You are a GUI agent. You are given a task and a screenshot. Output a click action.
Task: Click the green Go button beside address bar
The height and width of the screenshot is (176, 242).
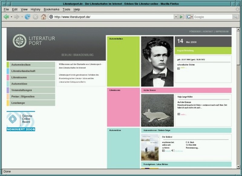[181, 17]
